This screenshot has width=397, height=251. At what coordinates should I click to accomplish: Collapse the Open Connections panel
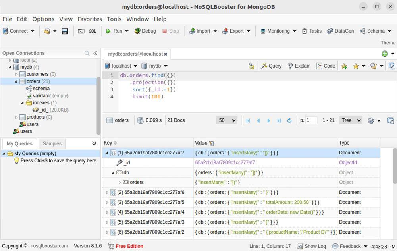95,53
